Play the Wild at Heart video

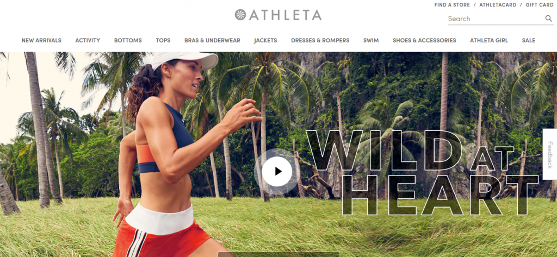(x=277, y=172)
